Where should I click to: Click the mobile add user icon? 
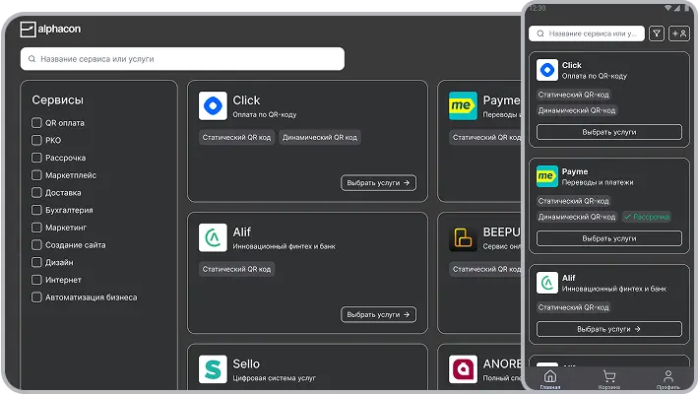pos(679,33)
